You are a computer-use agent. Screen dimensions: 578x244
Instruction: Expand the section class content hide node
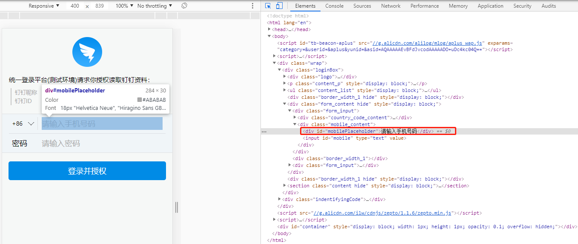click(285, 186)
